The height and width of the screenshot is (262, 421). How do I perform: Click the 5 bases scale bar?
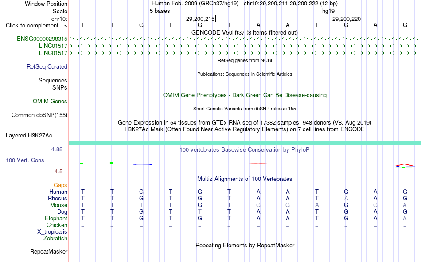(245, 11)
